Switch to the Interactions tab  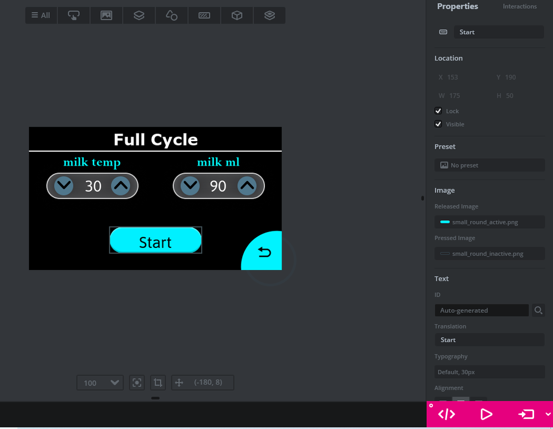[x=520, y=6]
